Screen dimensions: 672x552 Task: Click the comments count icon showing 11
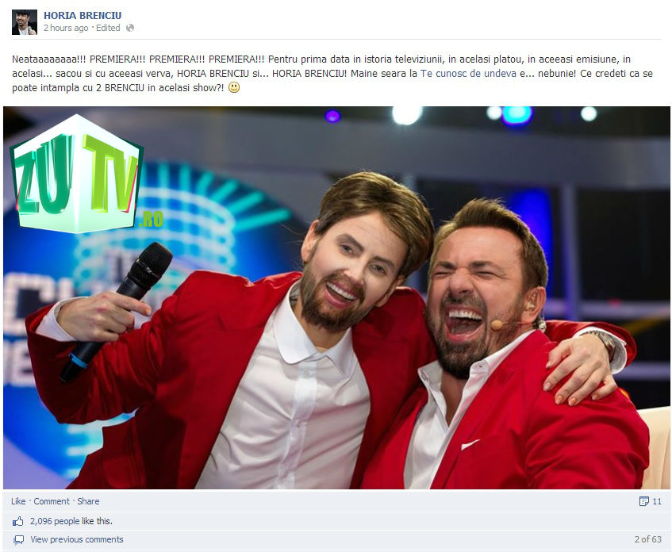(643, 501)
